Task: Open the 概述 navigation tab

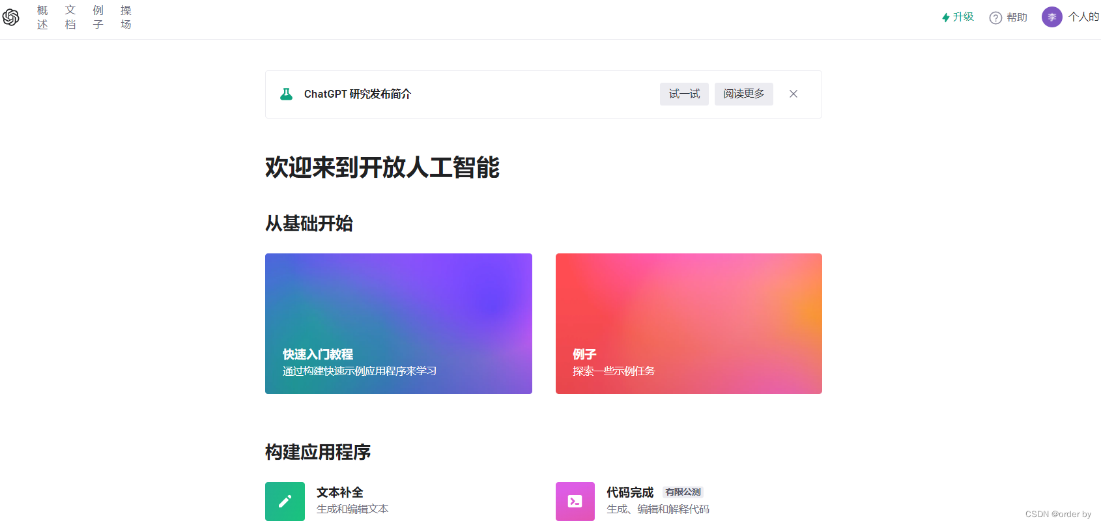Action: [42, 18]
